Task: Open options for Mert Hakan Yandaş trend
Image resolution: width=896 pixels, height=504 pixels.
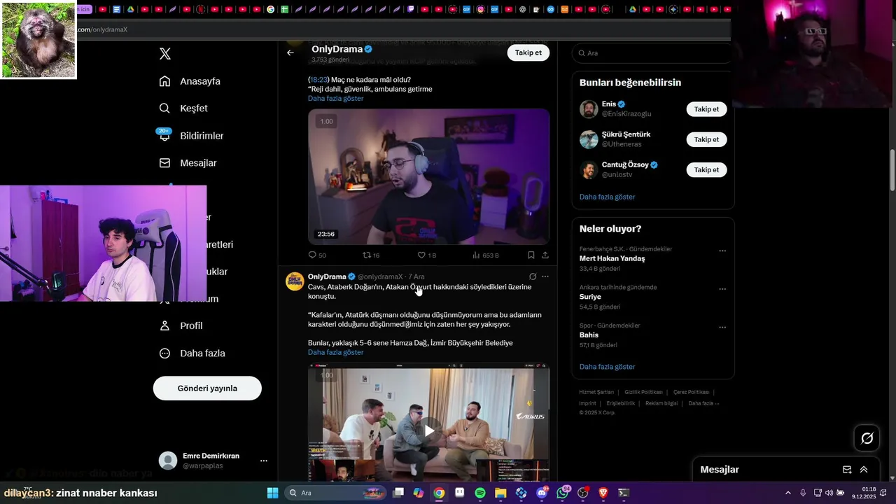Action: tap(722, 251)
